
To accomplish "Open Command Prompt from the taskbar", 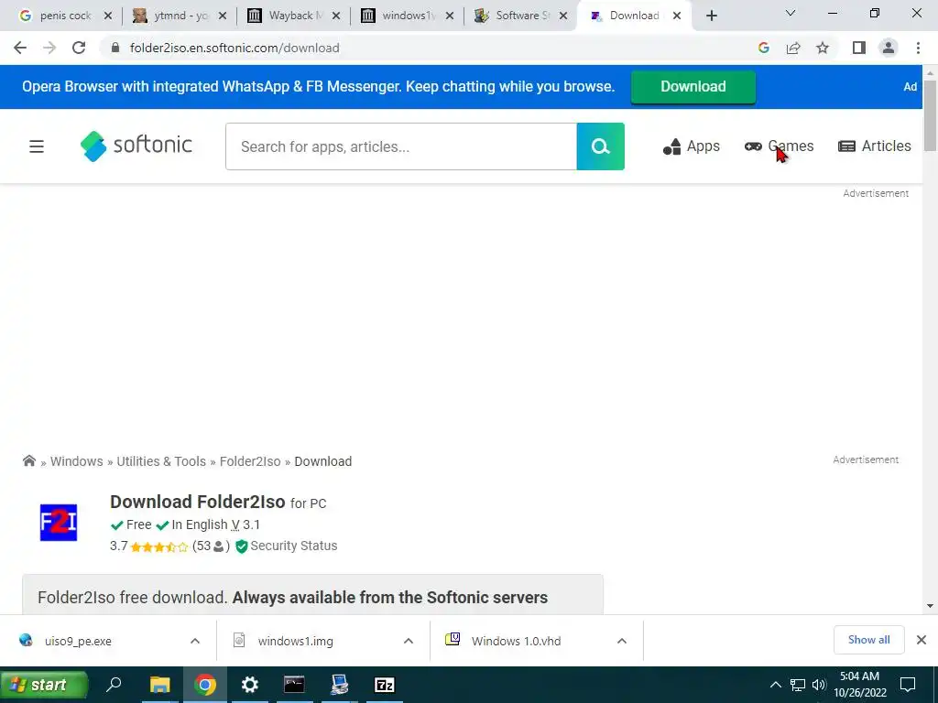I will pyautogui.click(x=294, y=685).
